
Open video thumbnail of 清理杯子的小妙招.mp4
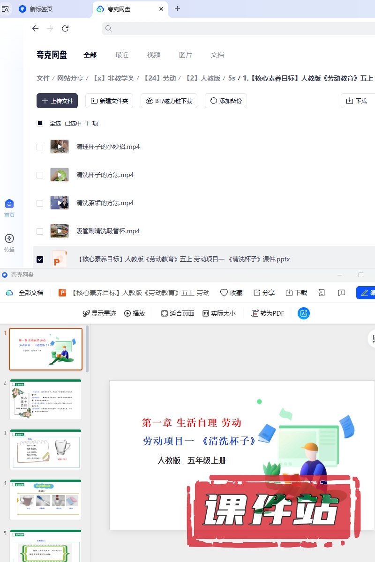(60, 147)
